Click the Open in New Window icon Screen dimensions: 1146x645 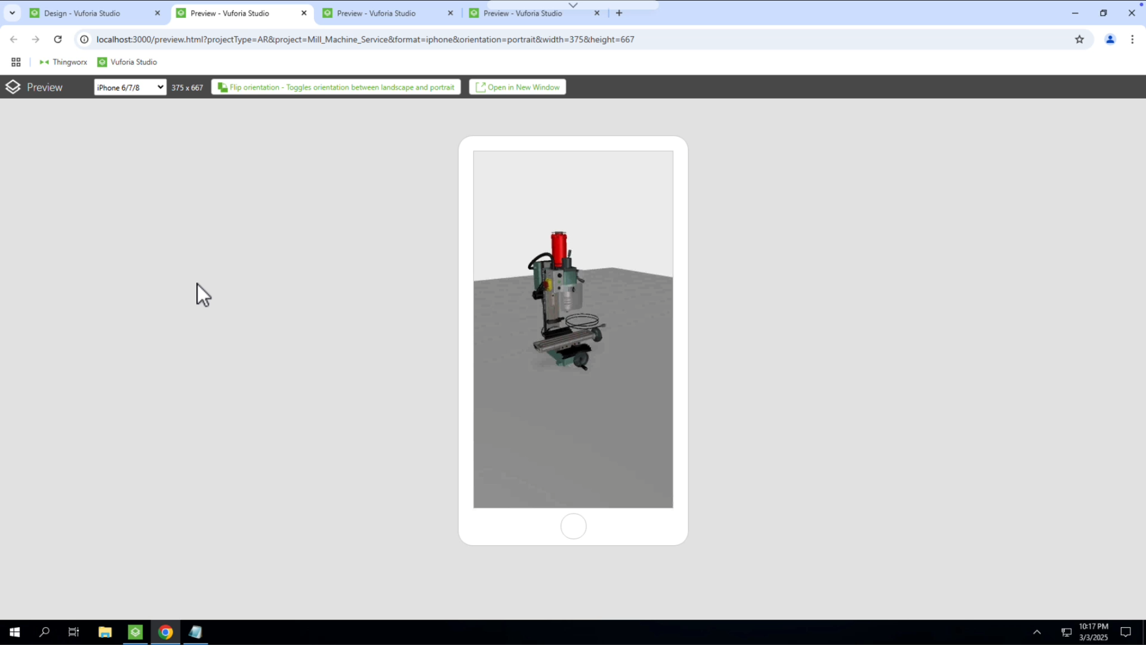coord(480,87)
